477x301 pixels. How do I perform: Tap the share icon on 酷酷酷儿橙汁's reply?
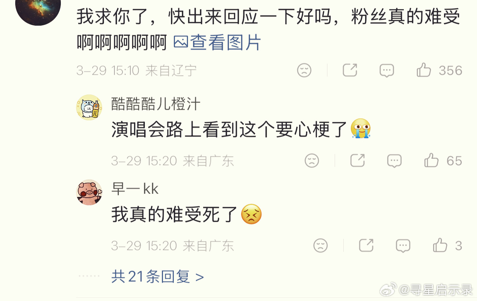click(357, 160)
